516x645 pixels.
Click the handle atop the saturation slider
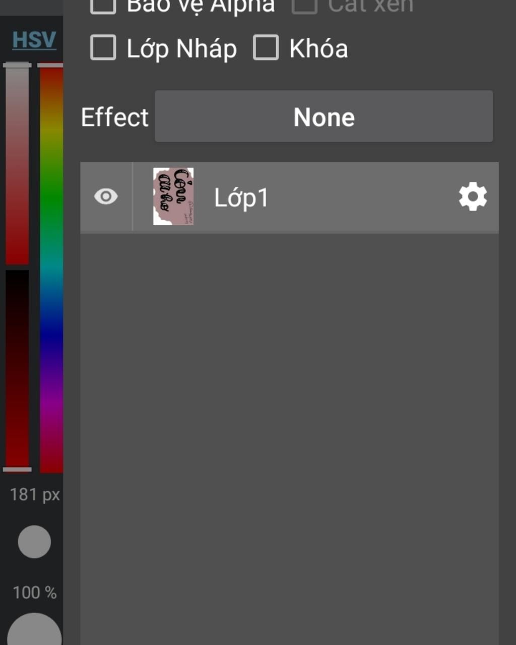(x=17, y=65)
